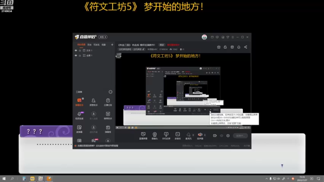324x182 pixels.
Task: Open the 视频连麦 microphone tool
Action: pyautogui.click(x=79, y=116)
